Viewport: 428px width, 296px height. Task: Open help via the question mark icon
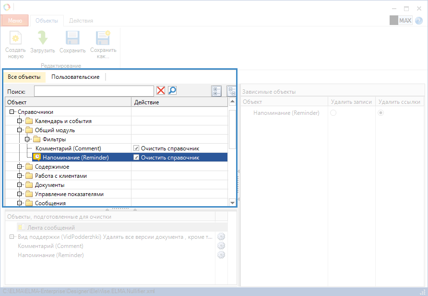(418, 21)
